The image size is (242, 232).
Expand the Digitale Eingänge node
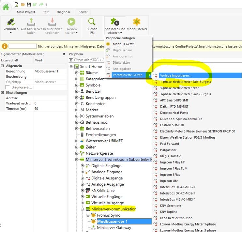tap(82, 166)
